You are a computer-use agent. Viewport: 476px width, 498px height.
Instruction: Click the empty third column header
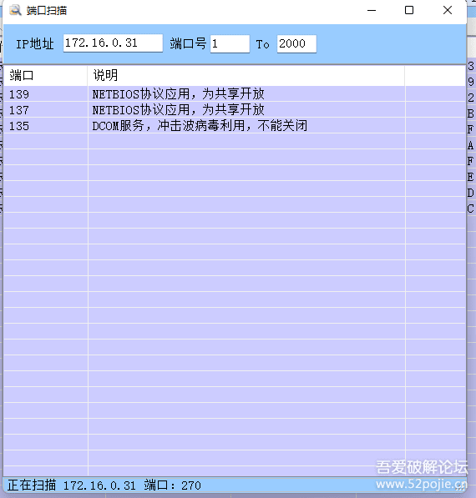[435, 76]
